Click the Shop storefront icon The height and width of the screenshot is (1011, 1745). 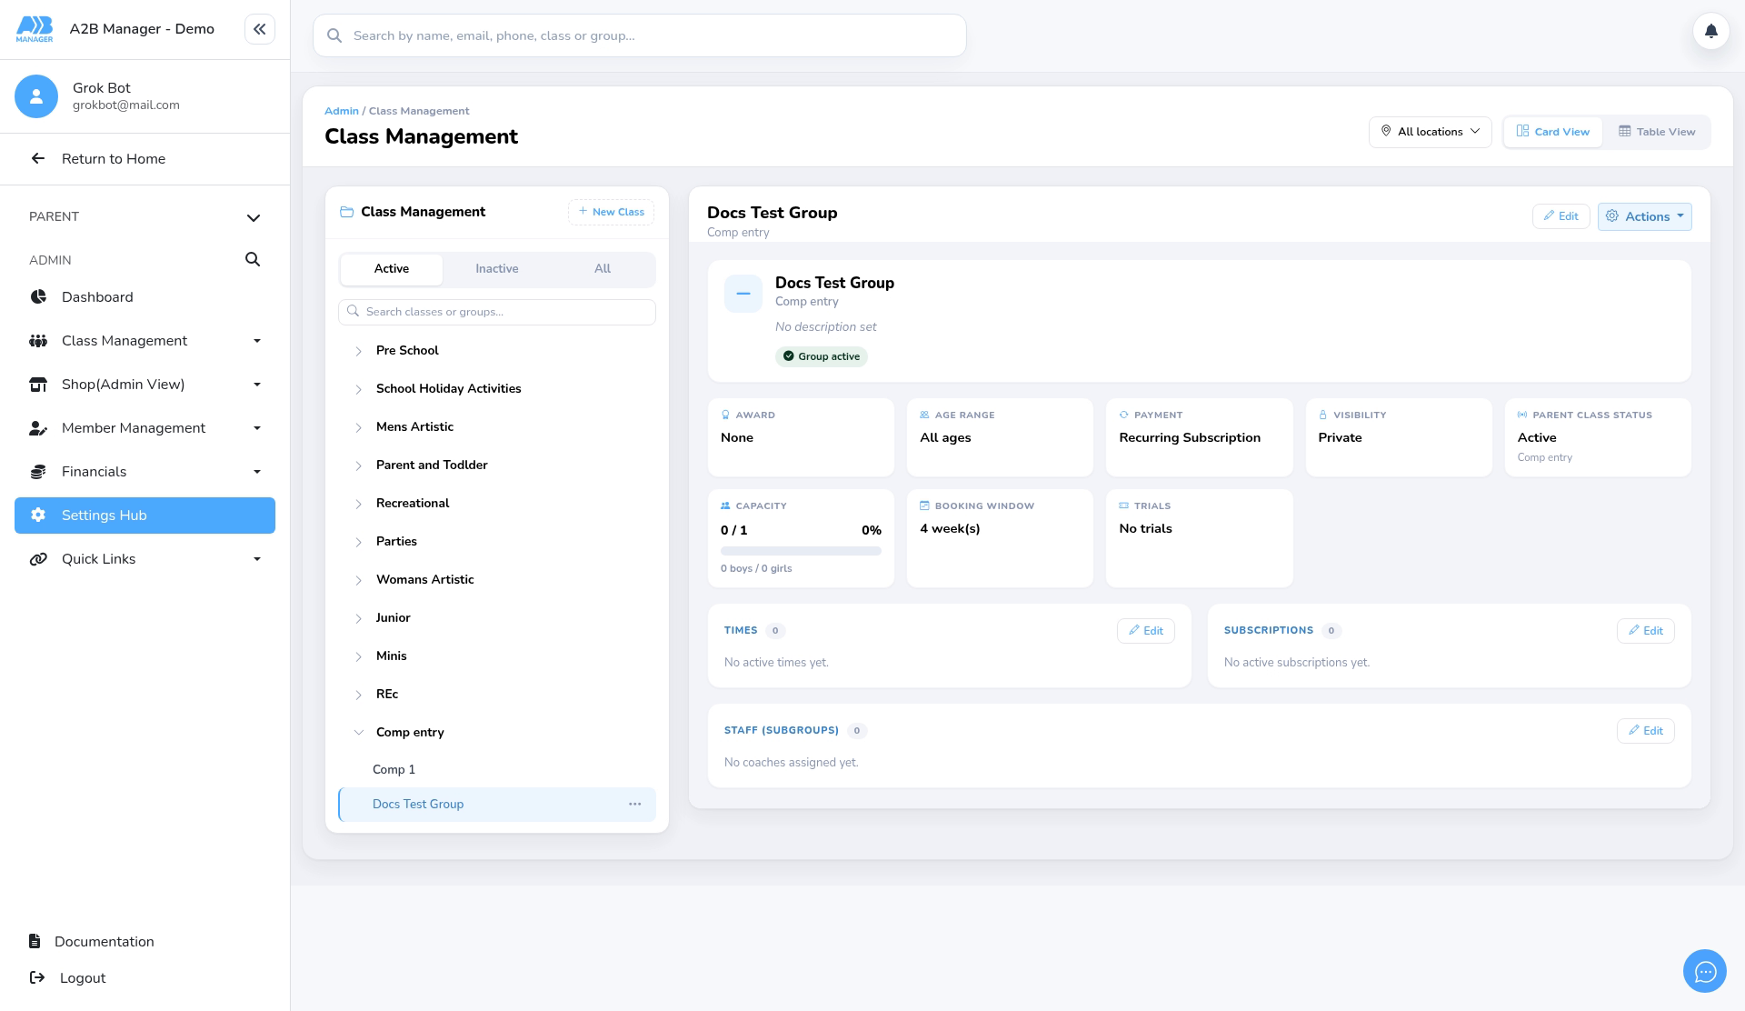(38, 385)
